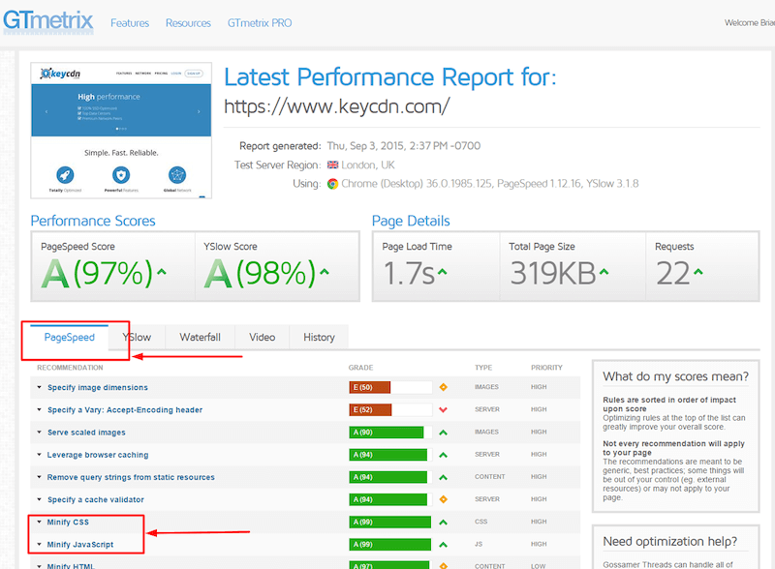Click the Requests up arrow
Viewport: 775px width, 569px height.
697,272
